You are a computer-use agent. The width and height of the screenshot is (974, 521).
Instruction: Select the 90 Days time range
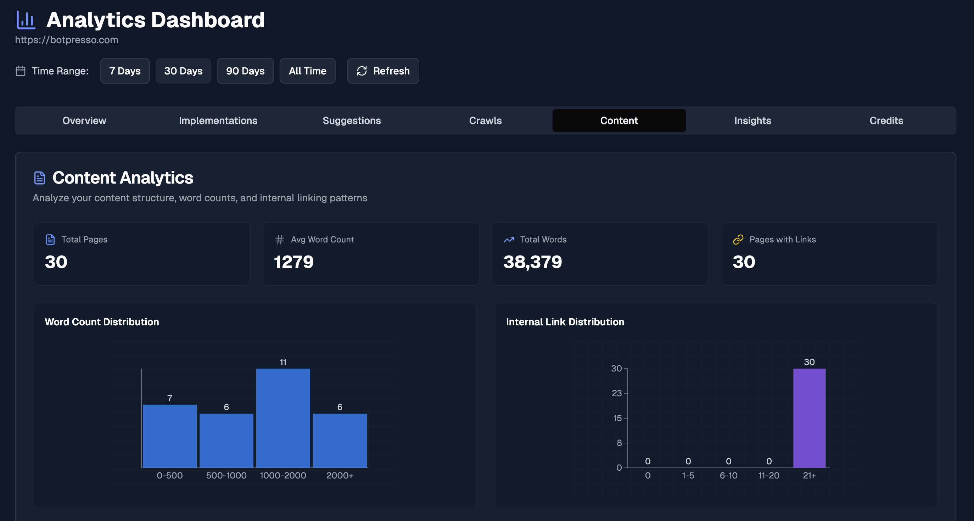tap(245, 71)
